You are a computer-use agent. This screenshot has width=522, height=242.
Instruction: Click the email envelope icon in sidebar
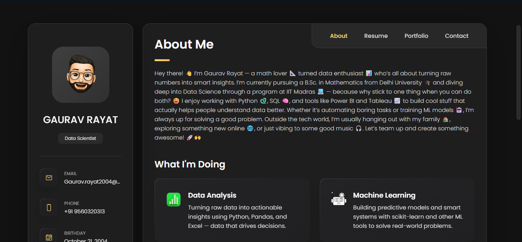(x=49, y=178)
